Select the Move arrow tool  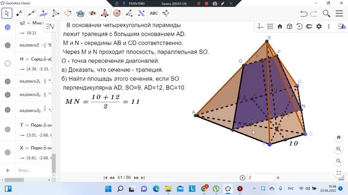[x=7, y=13]
